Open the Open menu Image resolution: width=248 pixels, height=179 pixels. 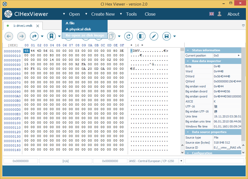point(74,14)
